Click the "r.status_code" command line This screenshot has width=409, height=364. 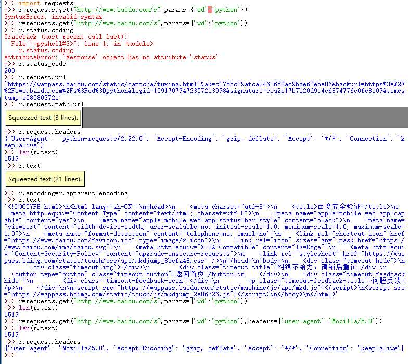42,64
